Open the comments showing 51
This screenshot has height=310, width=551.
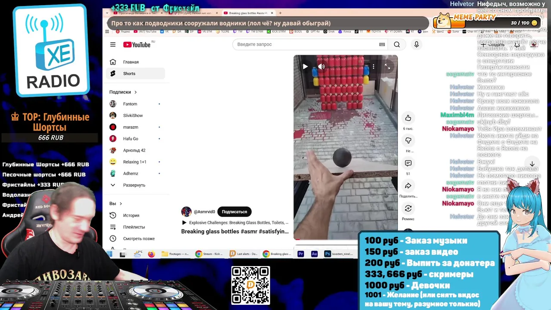click(408, 163)
